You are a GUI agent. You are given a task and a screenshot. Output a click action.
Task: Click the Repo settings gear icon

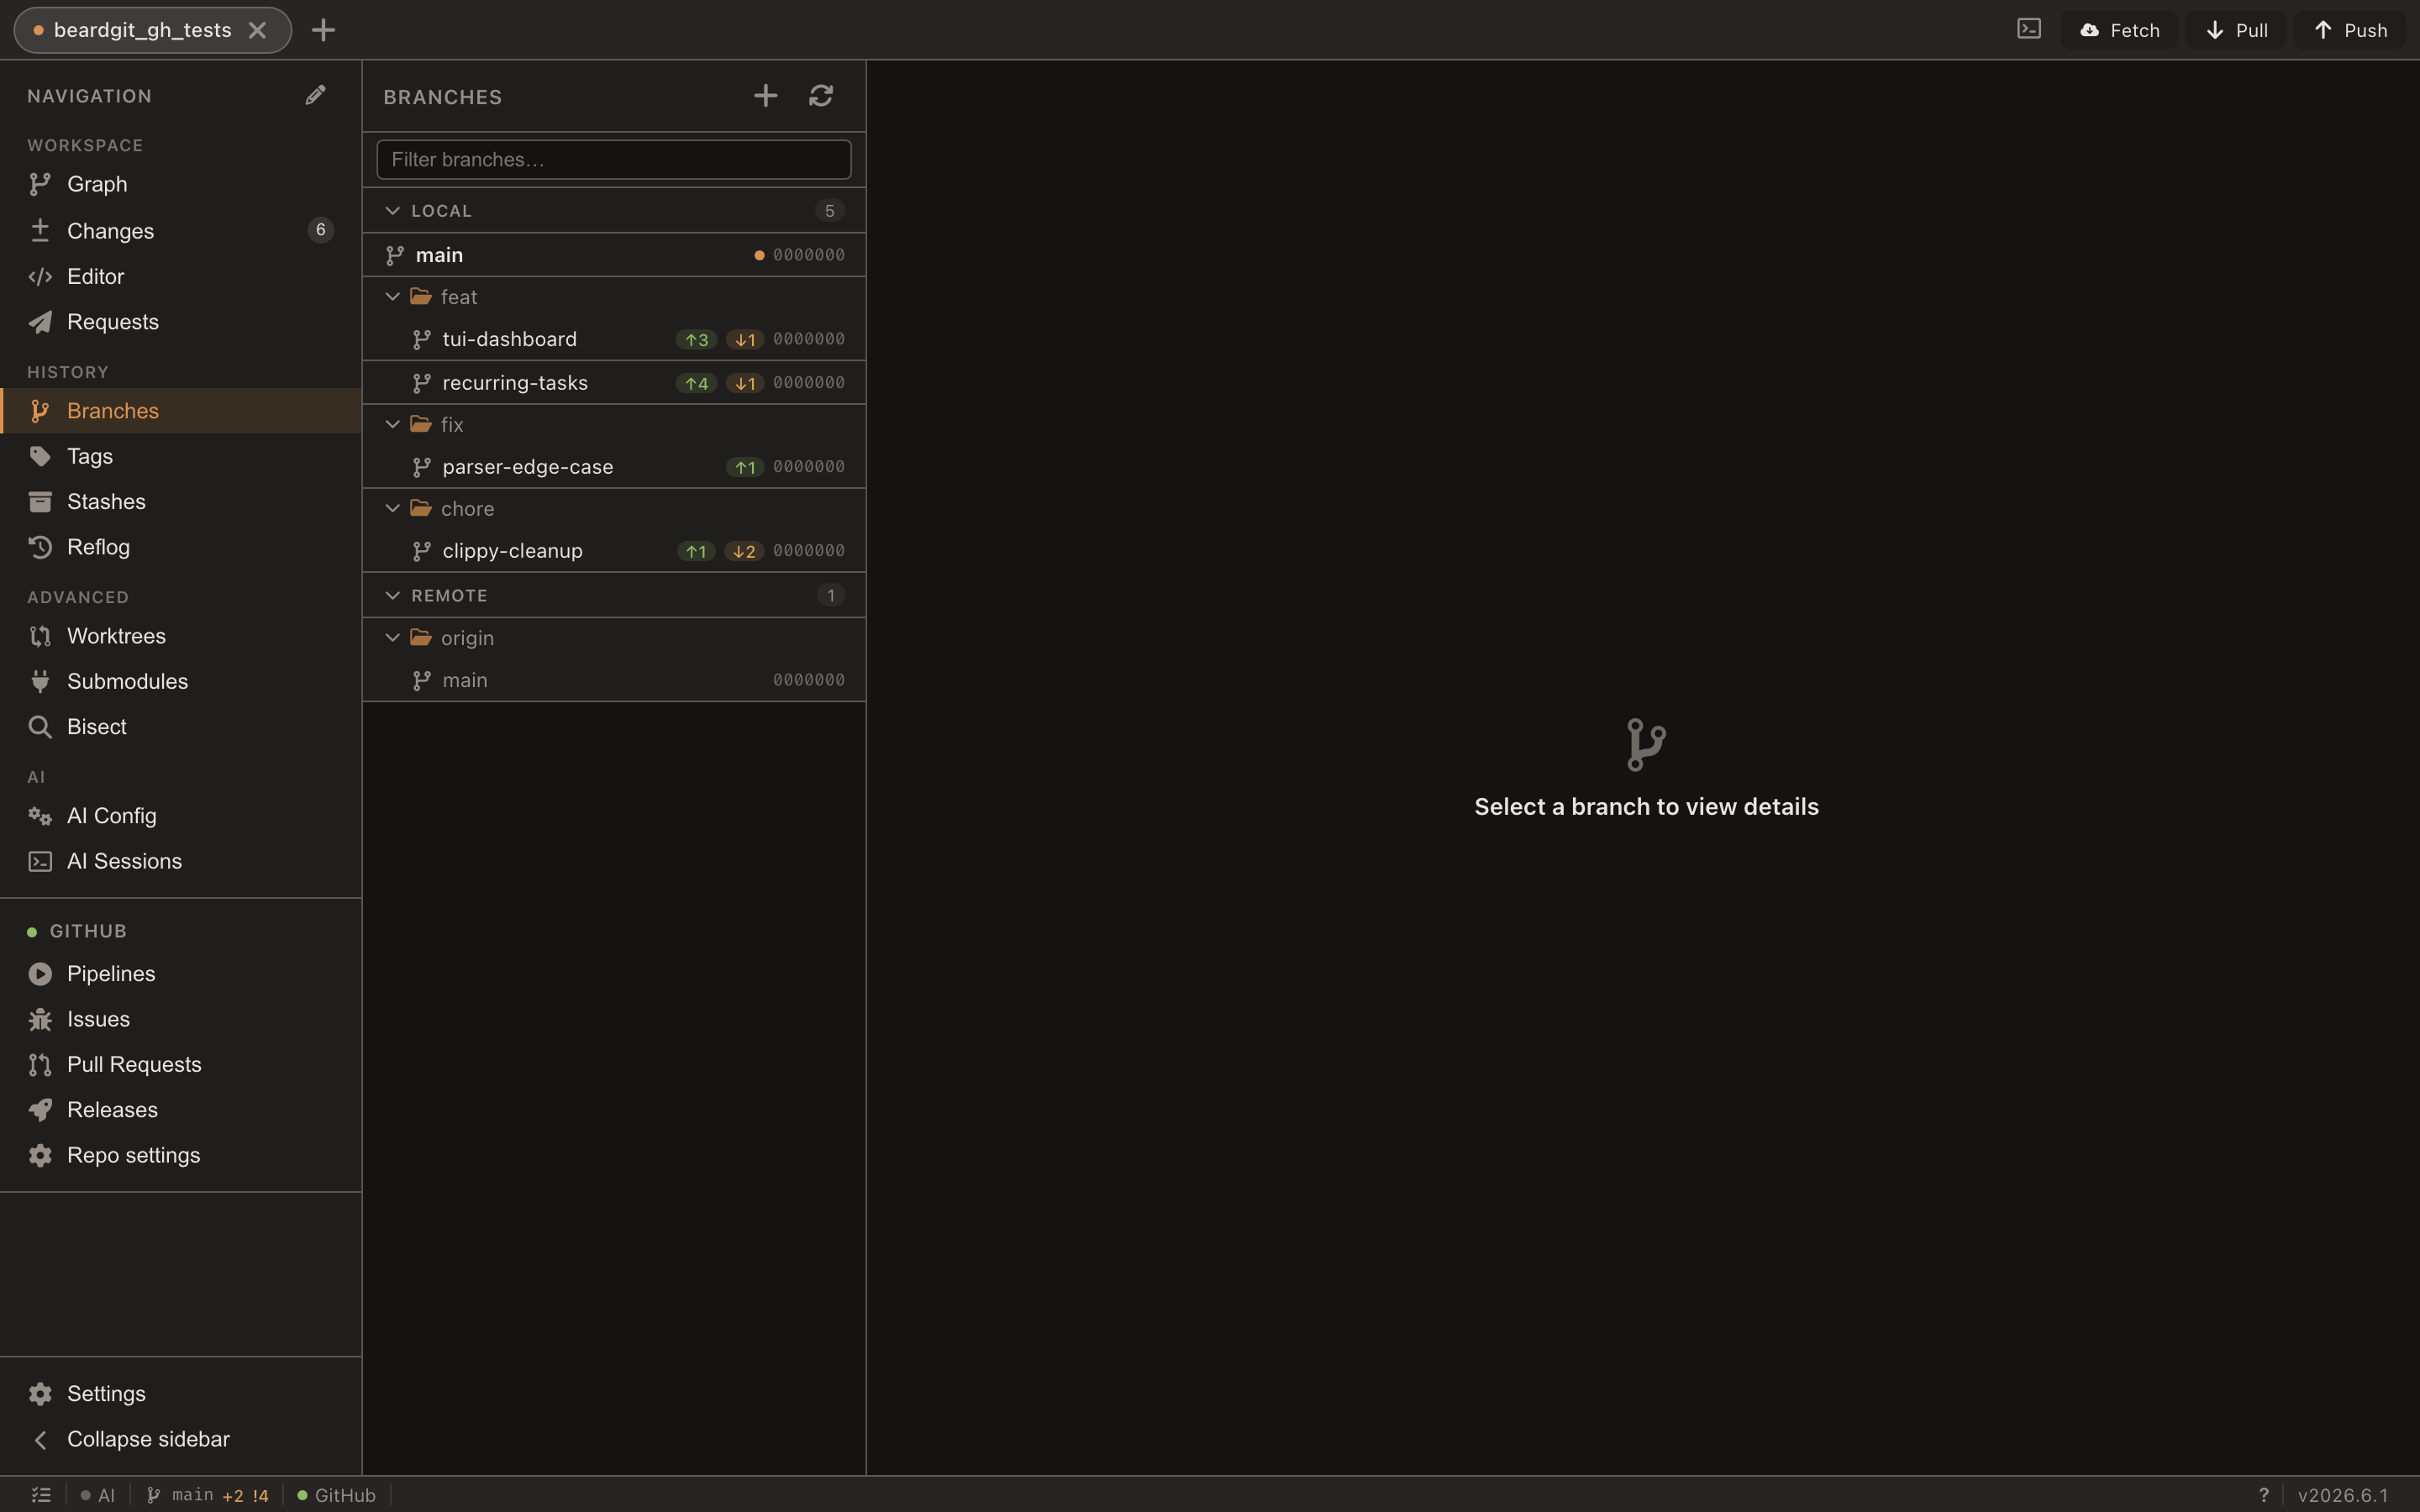[40, 1155]
